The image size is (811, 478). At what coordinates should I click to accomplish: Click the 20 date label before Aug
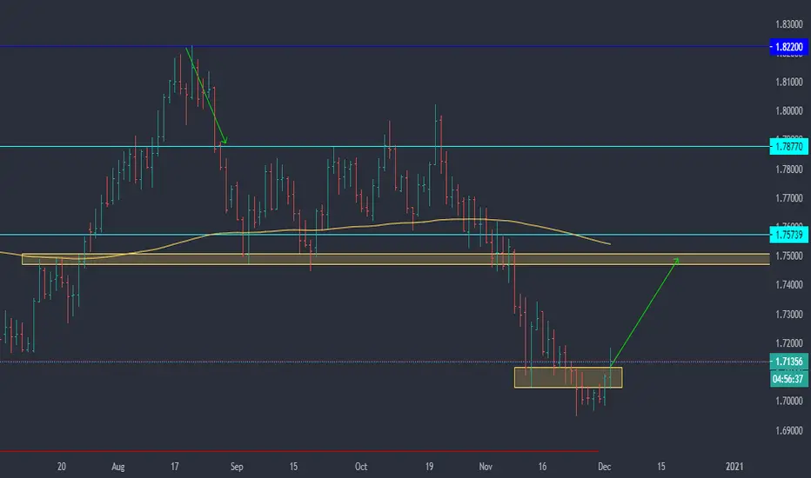tap(62, 467)
